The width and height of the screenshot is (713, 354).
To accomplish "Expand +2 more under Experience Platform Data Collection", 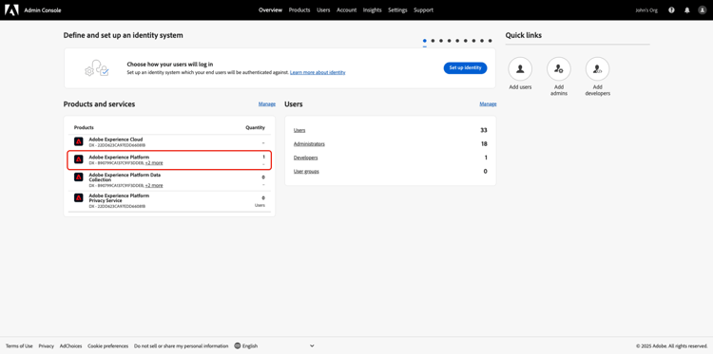I will [154, 185].
